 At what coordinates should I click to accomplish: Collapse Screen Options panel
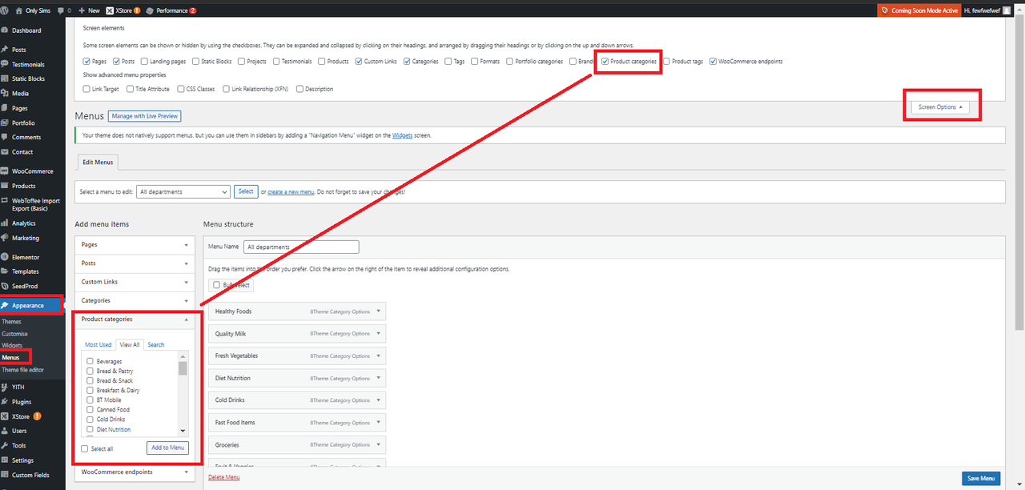[x=940, y=106]
